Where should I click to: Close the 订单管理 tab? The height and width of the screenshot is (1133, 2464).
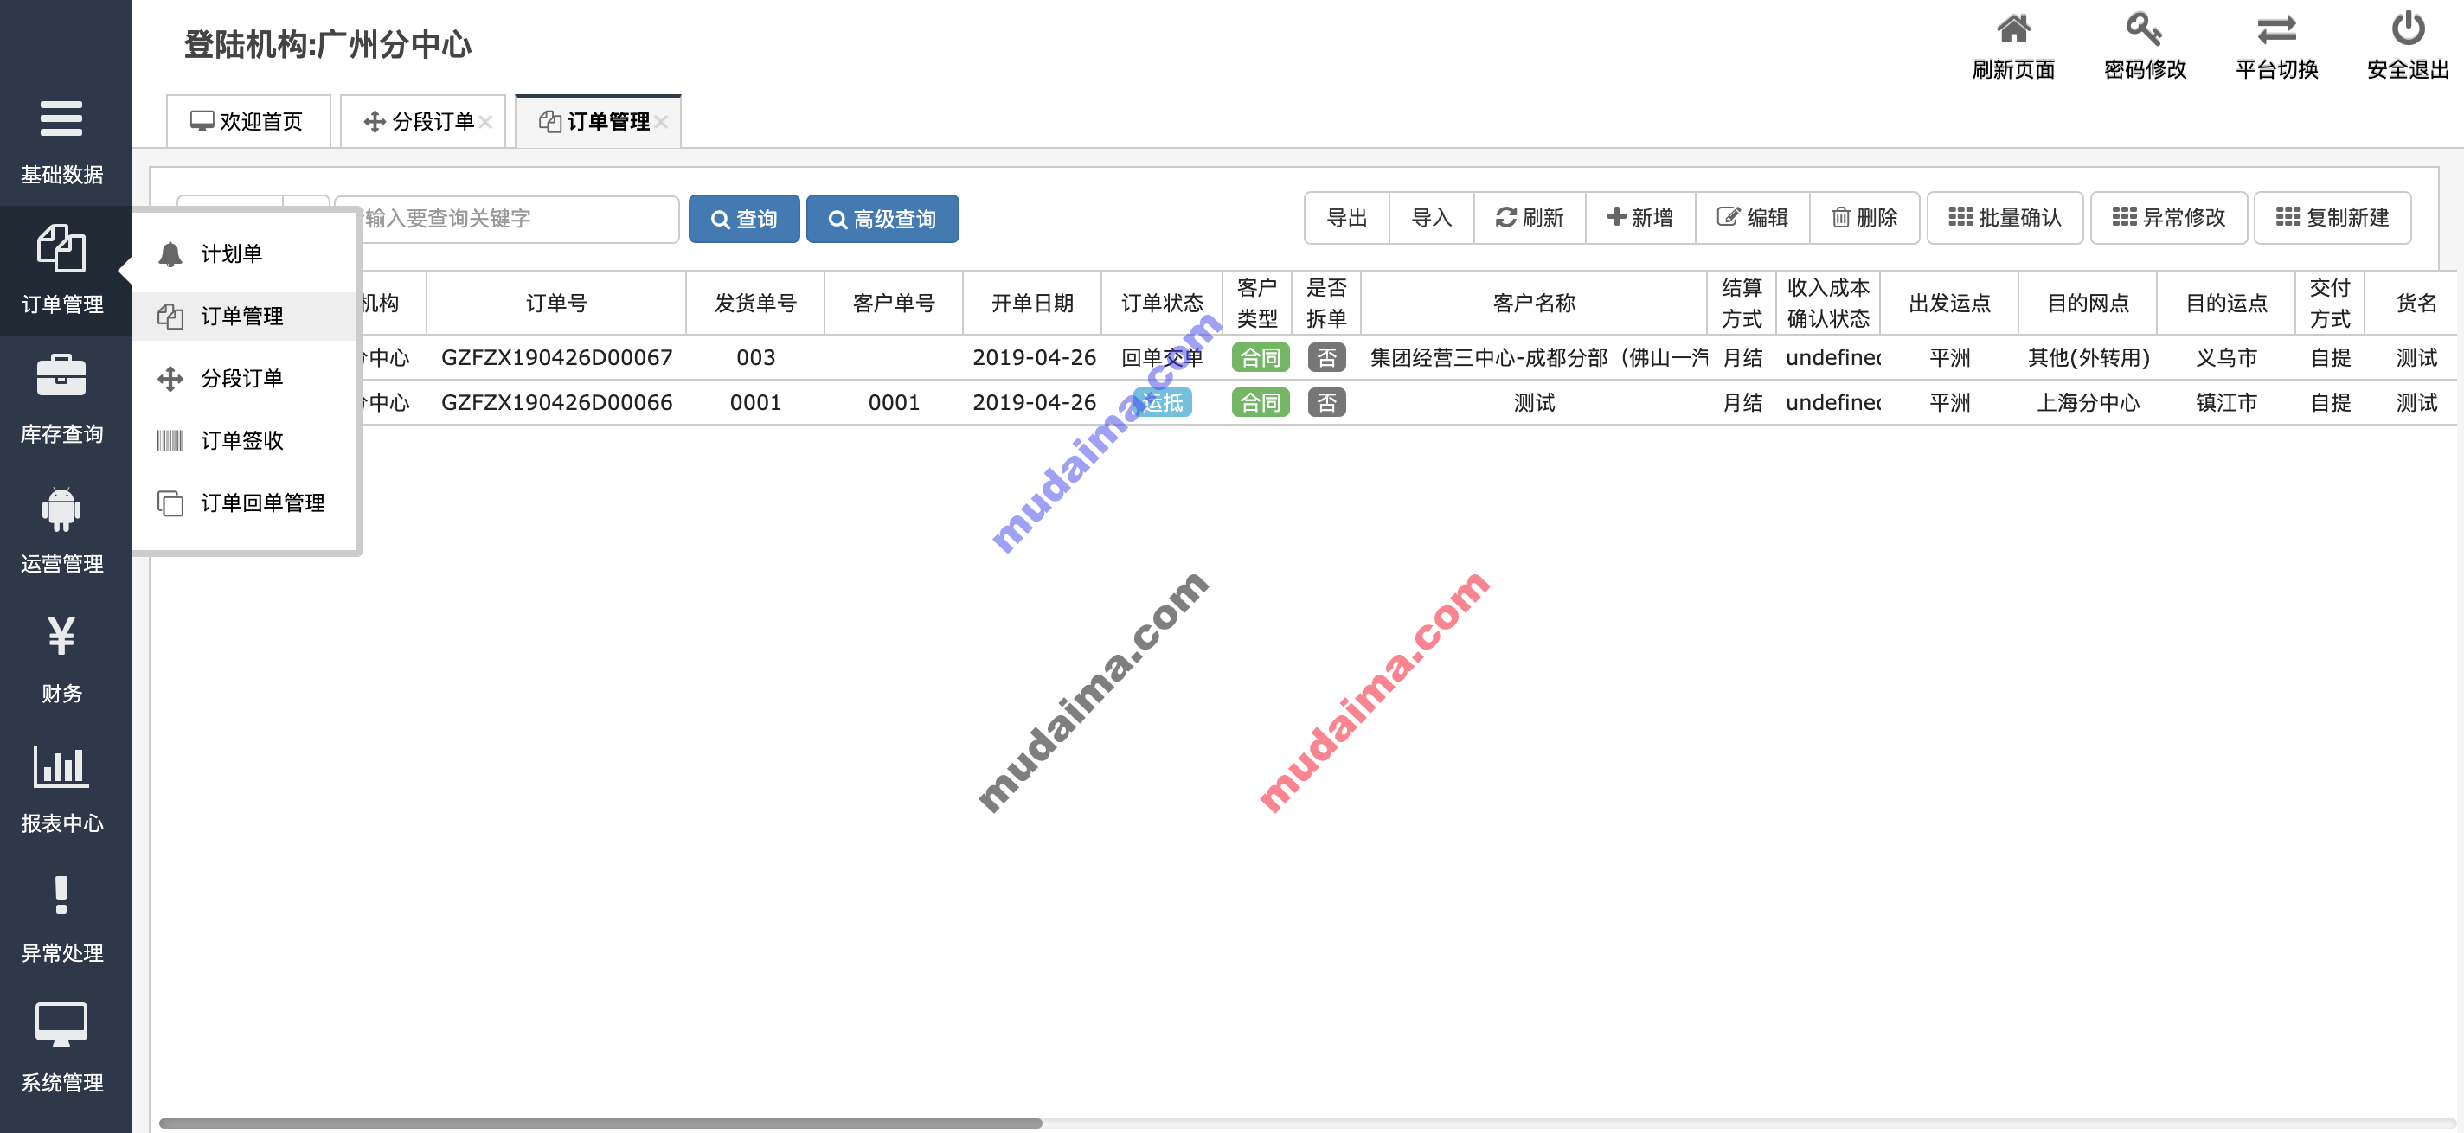[x=661, y=121]
